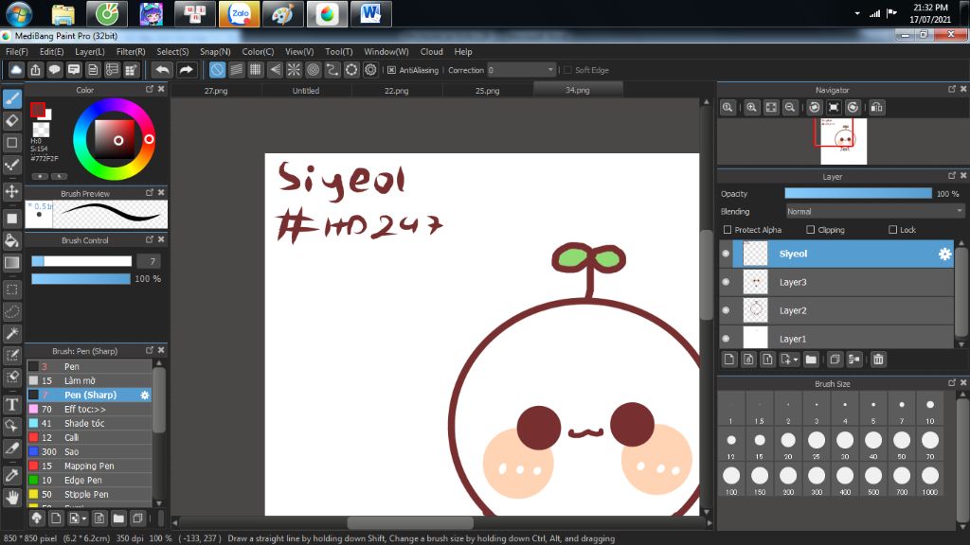Open the Siyeol layer settings gear
970x545 pixels.
click(944, 254)
